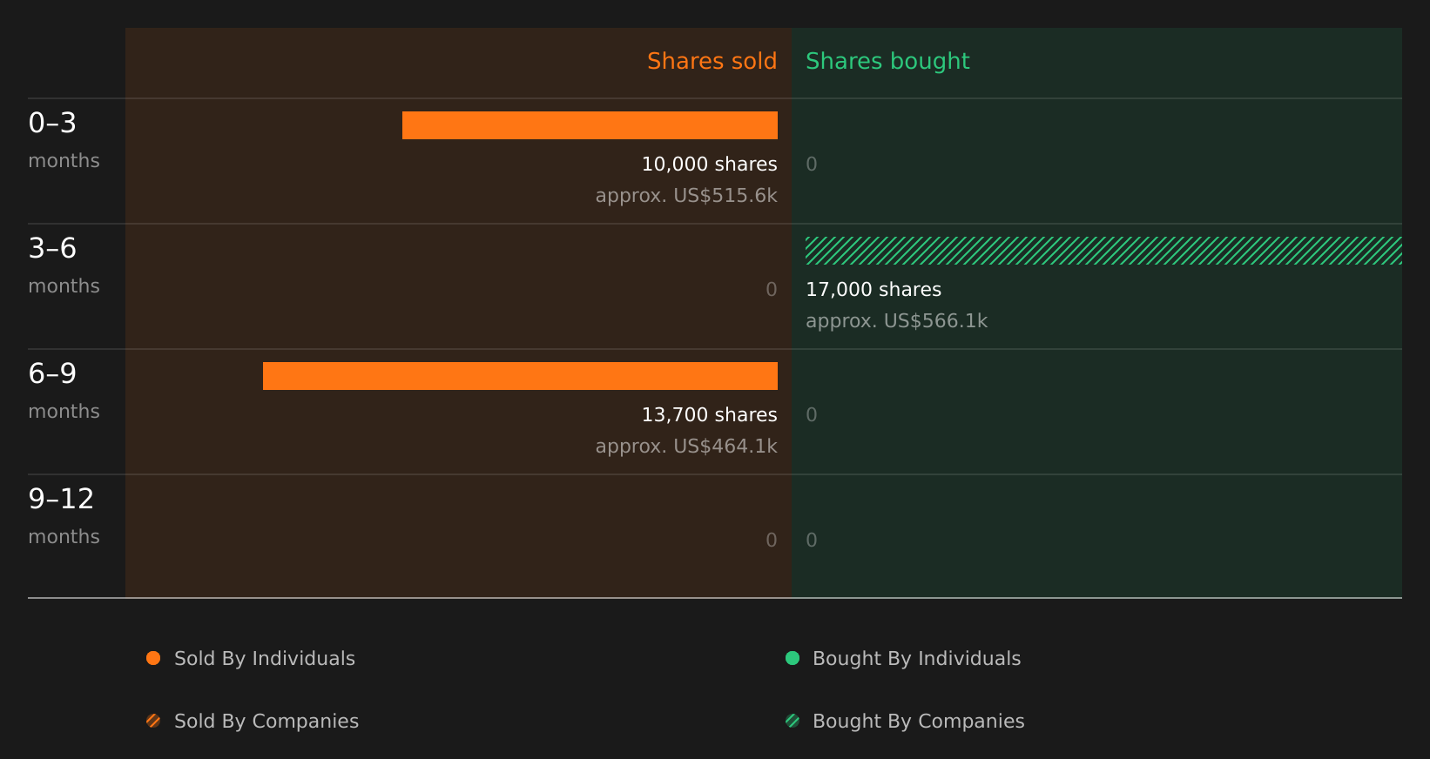Click the approx. US$566.1k amount
This screenshot has width=1430, height=759.
click(897, 321)
